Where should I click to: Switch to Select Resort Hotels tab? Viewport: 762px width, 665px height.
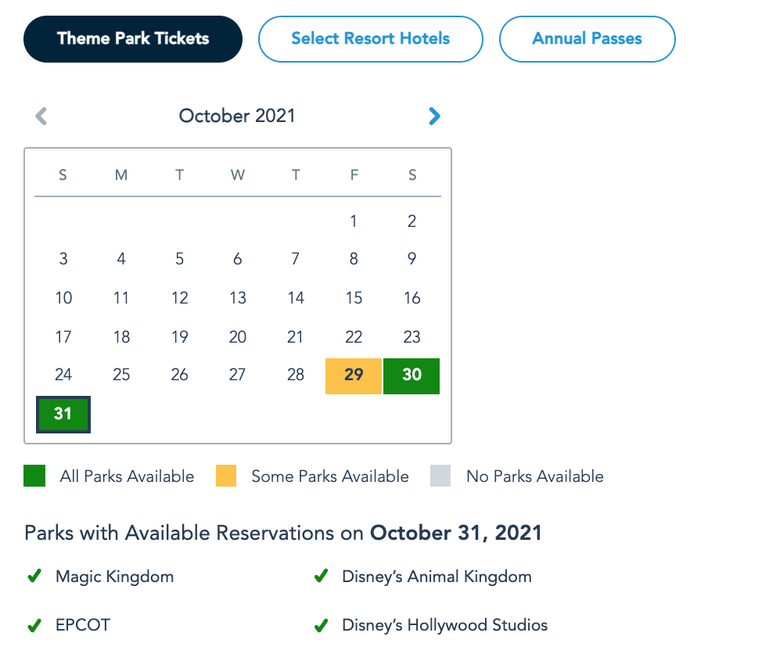tap(370, 39)
